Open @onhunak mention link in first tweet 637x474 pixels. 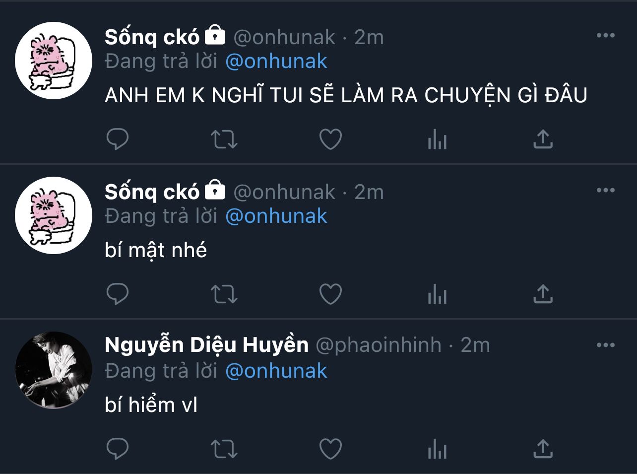276,62
